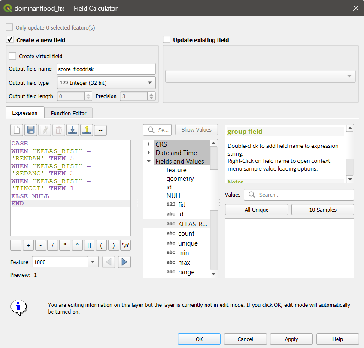
Task: Uncheck Create a new field checkbox
Action: click(10, 40)
